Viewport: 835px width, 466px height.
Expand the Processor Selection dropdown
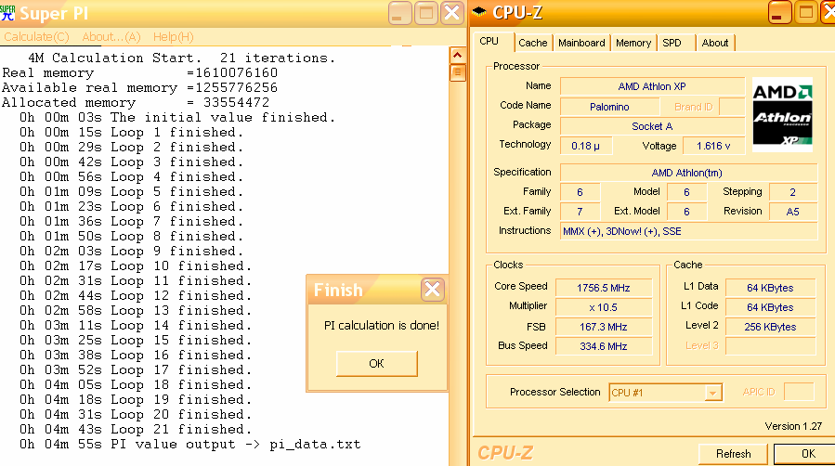point(712,393)
